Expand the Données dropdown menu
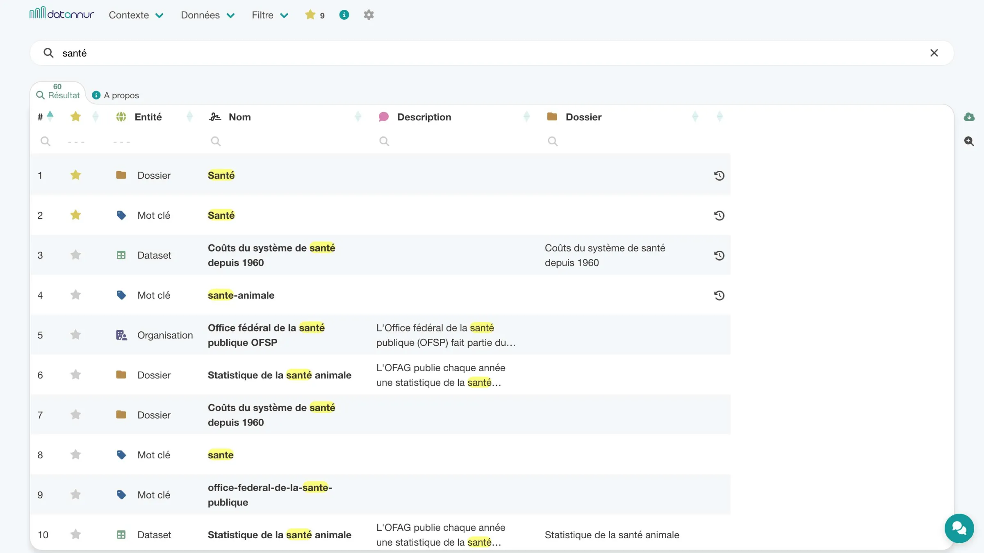This screenshot has height=553, width=984. pos(208,15)
